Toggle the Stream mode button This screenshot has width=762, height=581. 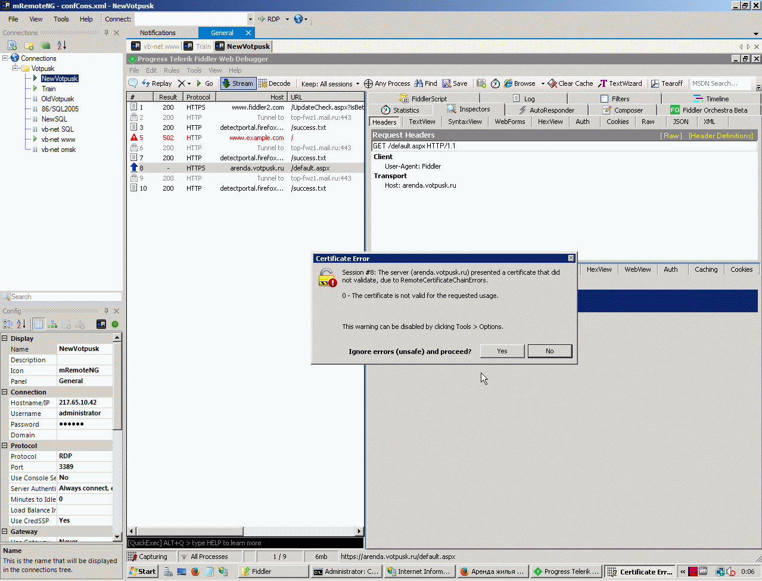(238, 83)
